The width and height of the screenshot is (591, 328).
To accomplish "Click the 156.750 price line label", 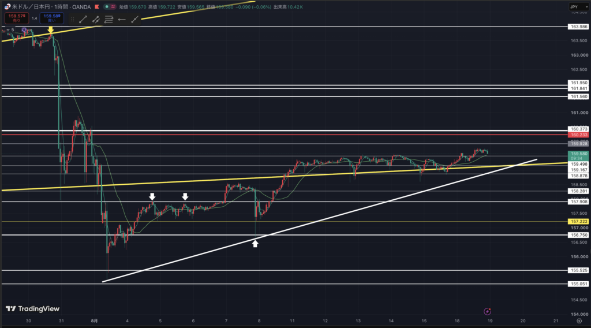I will click(x=578, y=235).
